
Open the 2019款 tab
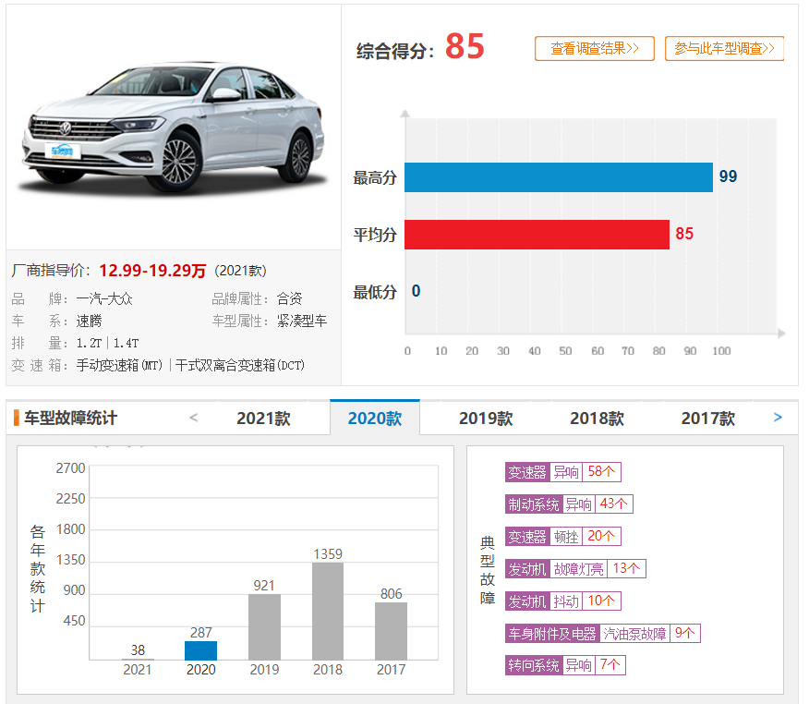(486, 419)
